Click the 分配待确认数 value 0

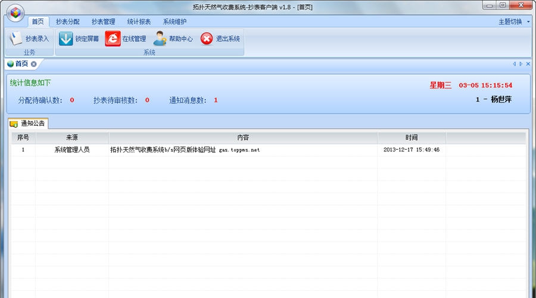click(x=72, y=100)
